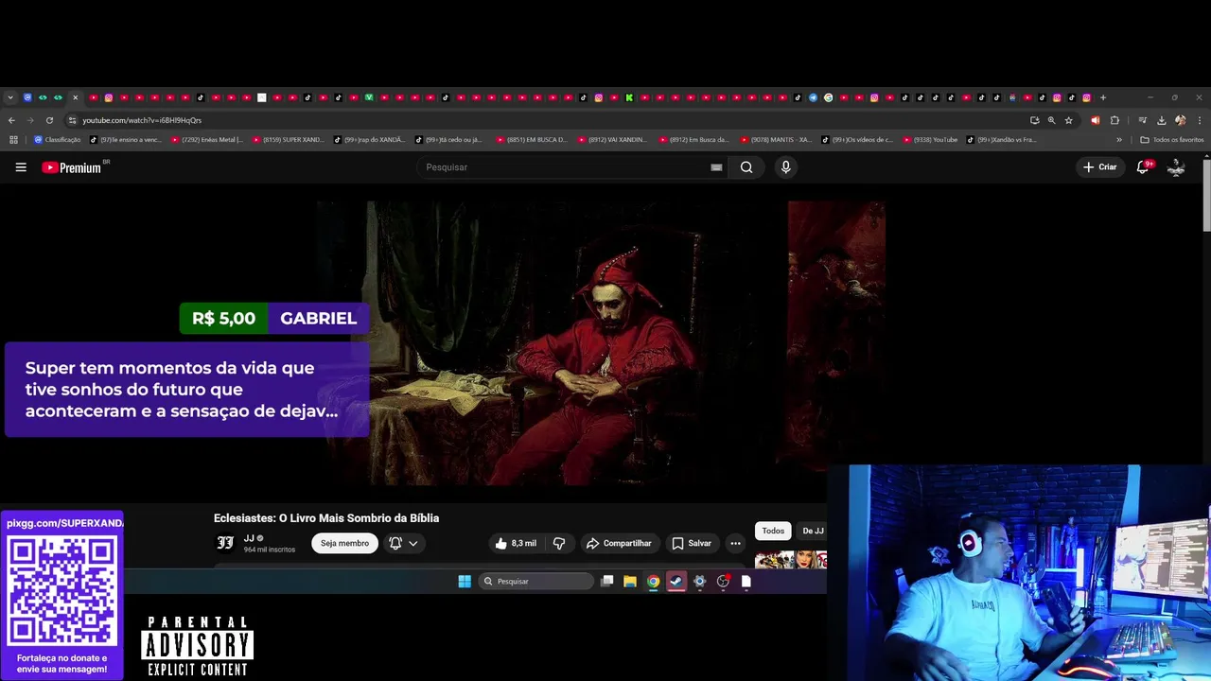
Task: Open Chrome downloads icon
Action: click(1161, 120)
